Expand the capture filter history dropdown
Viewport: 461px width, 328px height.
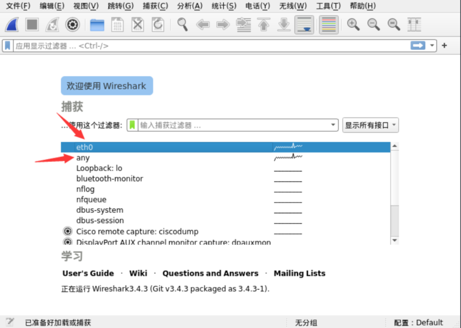tap(333, 125)
